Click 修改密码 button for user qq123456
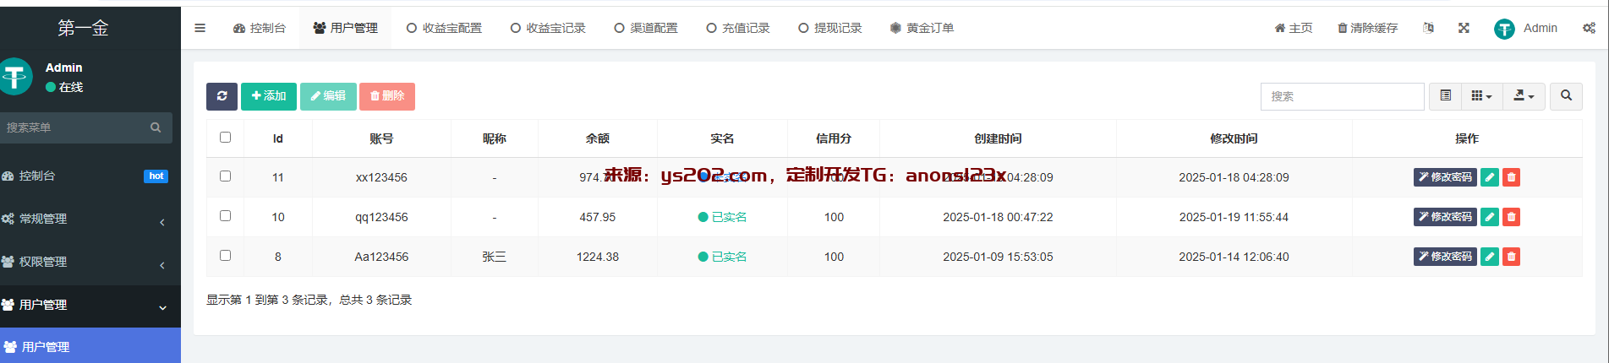This screenshot has width=1609, height=363. pyautogui.click(x=1445, y=217)
